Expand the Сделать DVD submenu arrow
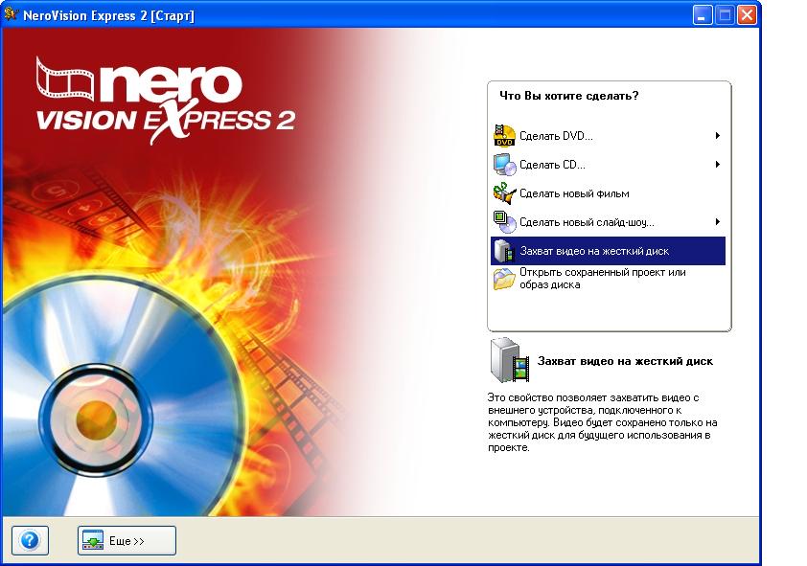 718,136
